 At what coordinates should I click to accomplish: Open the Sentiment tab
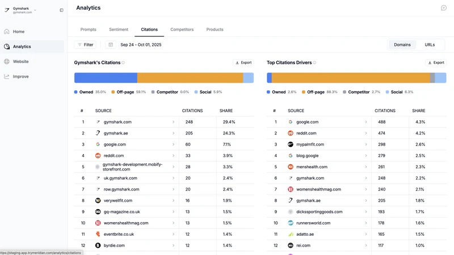pyautogui.click(x=119, y=29)
